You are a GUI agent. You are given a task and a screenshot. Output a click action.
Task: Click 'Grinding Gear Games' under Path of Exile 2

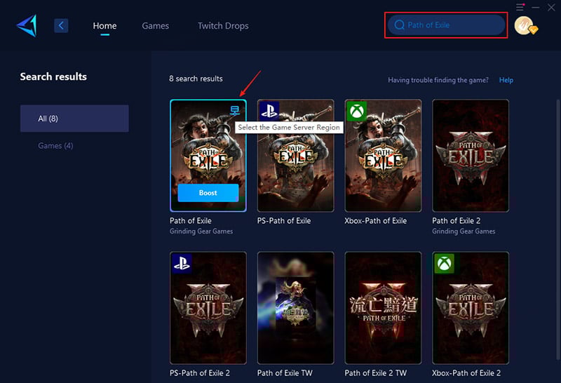pyautogui.click(x=464, y=231)
